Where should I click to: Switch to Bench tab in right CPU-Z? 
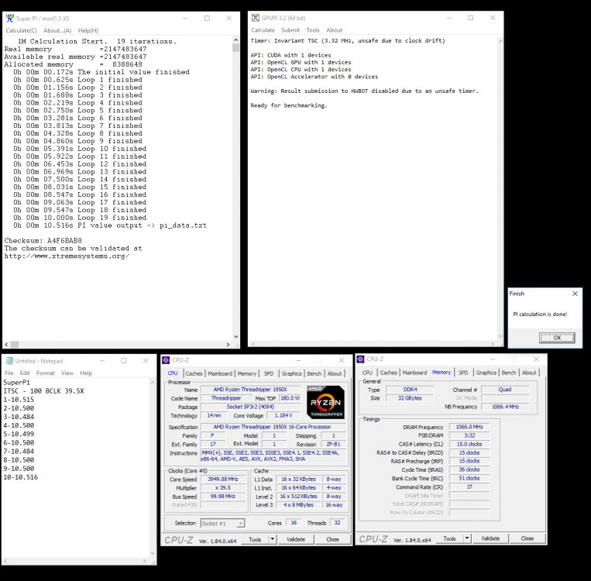(x=508, y=373)
